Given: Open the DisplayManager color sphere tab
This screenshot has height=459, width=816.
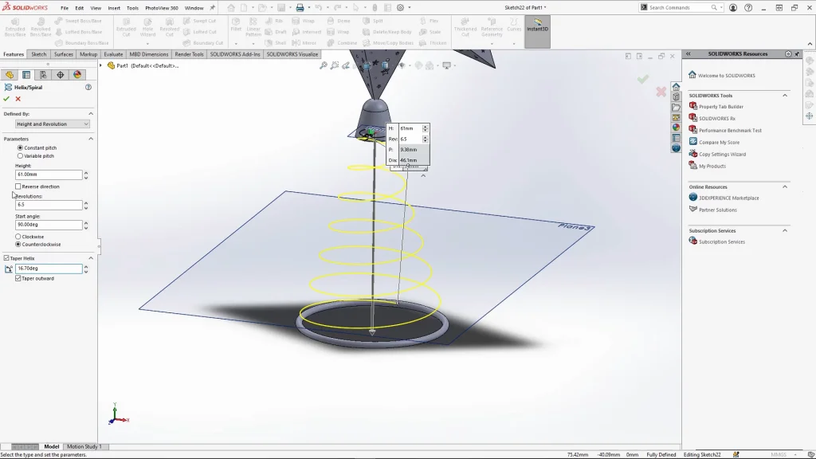Looking at the screenshot, I should 77,75.
